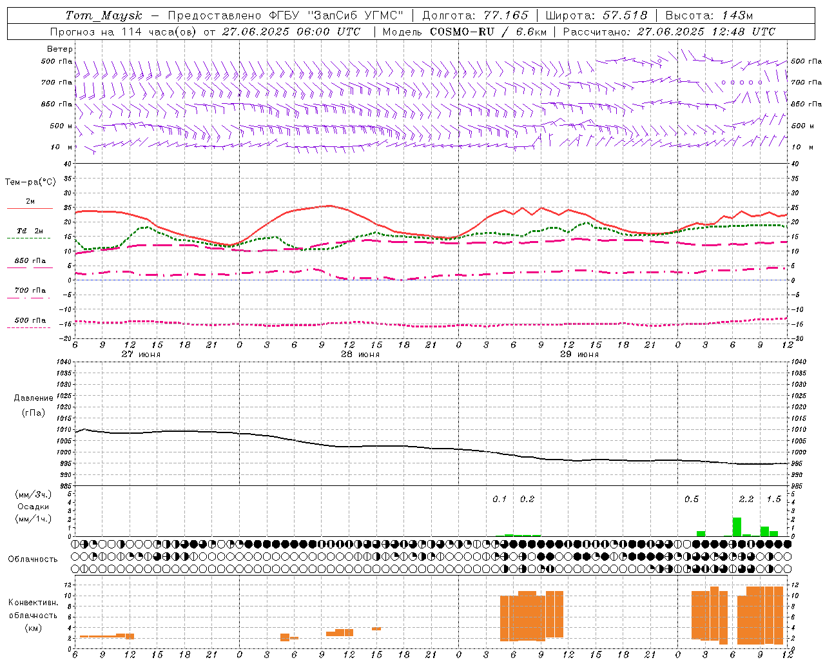Click the green dotted line sample under 'Td 2м'
The image size is (825, 660).
[x=28, y=238]
